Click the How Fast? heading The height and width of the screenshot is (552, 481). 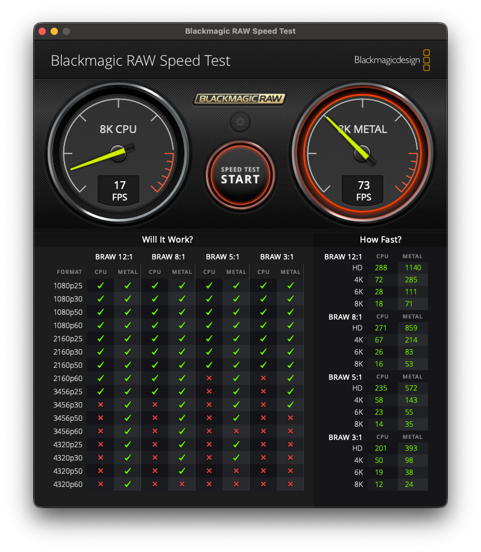tap(380, 240)
